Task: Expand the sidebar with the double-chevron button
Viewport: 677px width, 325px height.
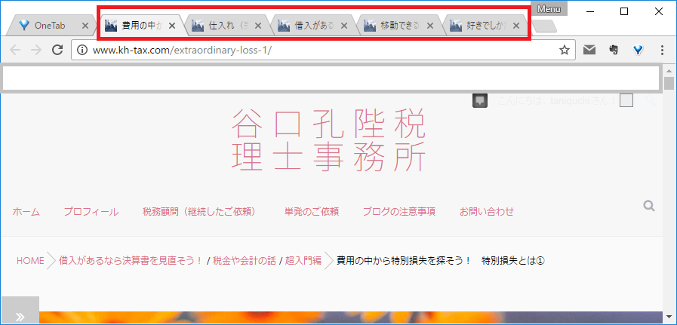Action: pyautogui.click(x=20, y=317)
